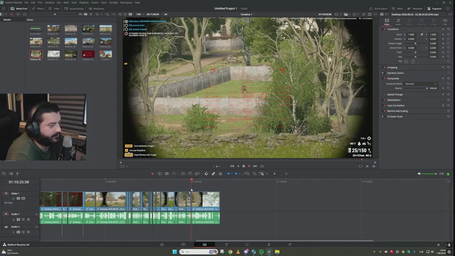Toggle Retime and Scaling switch
The width and height of the screenshot is (455, 256).
384,111
